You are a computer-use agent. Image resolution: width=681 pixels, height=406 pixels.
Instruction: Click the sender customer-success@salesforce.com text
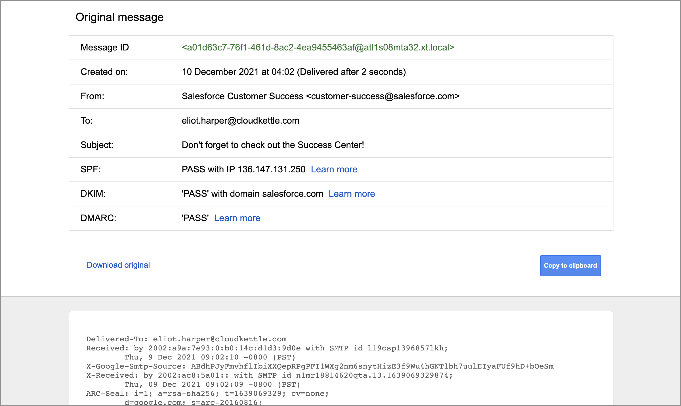click(383, 96)
